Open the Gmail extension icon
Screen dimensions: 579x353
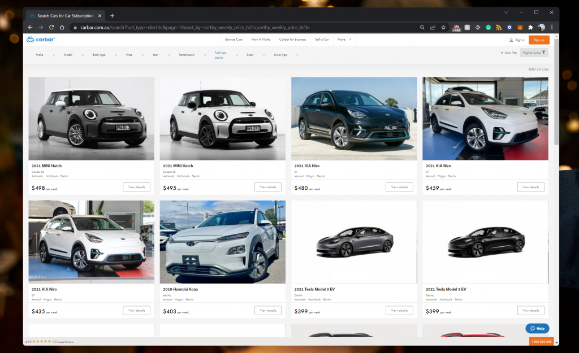(x=456, y=28)
